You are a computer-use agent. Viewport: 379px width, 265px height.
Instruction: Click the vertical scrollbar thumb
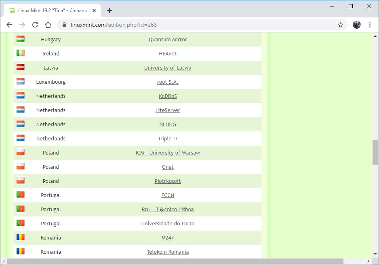pyautogui.click(x=375, y=152)
